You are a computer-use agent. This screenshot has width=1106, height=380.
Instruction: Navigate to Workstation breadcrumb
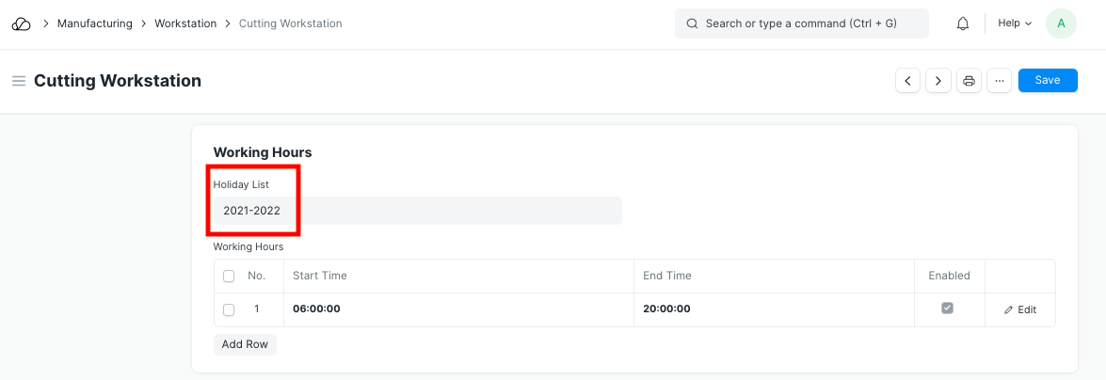pos(184,24)
